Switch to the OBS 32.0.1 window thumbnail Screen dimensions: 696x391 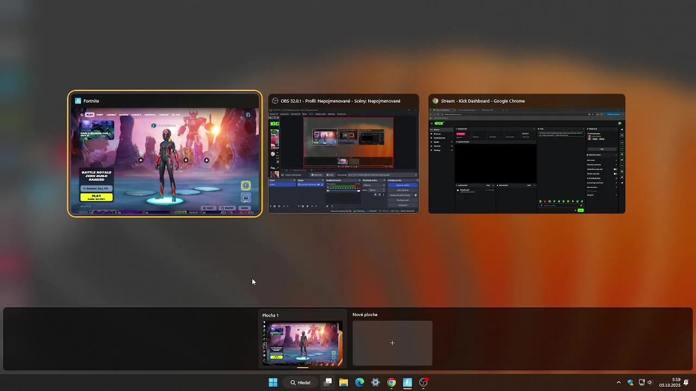pos(344,154)
